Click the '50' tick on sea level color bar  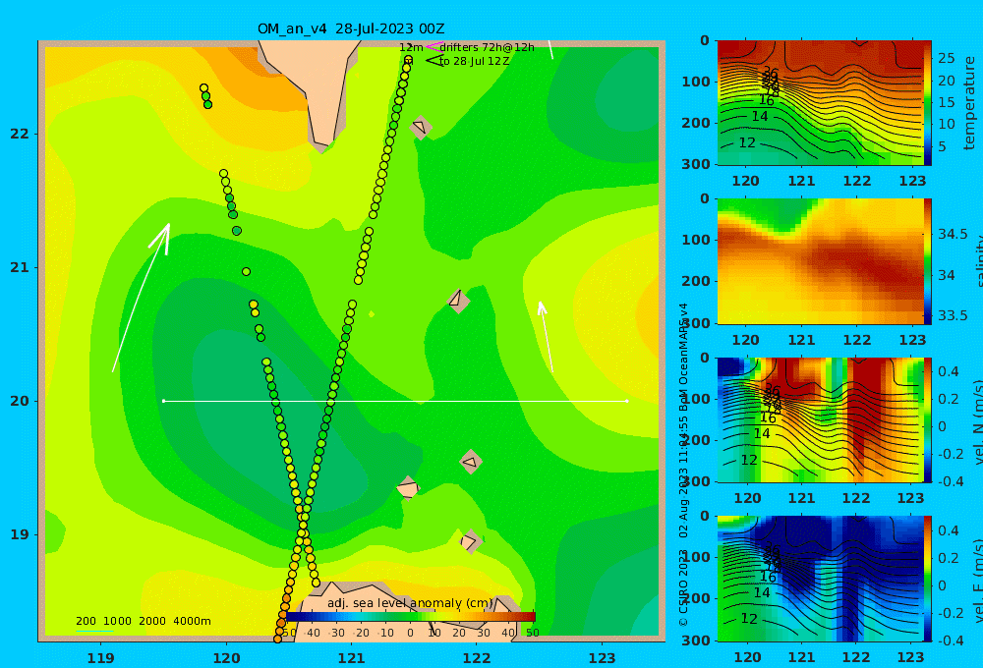pyautogui.click(x=532, y=633)
